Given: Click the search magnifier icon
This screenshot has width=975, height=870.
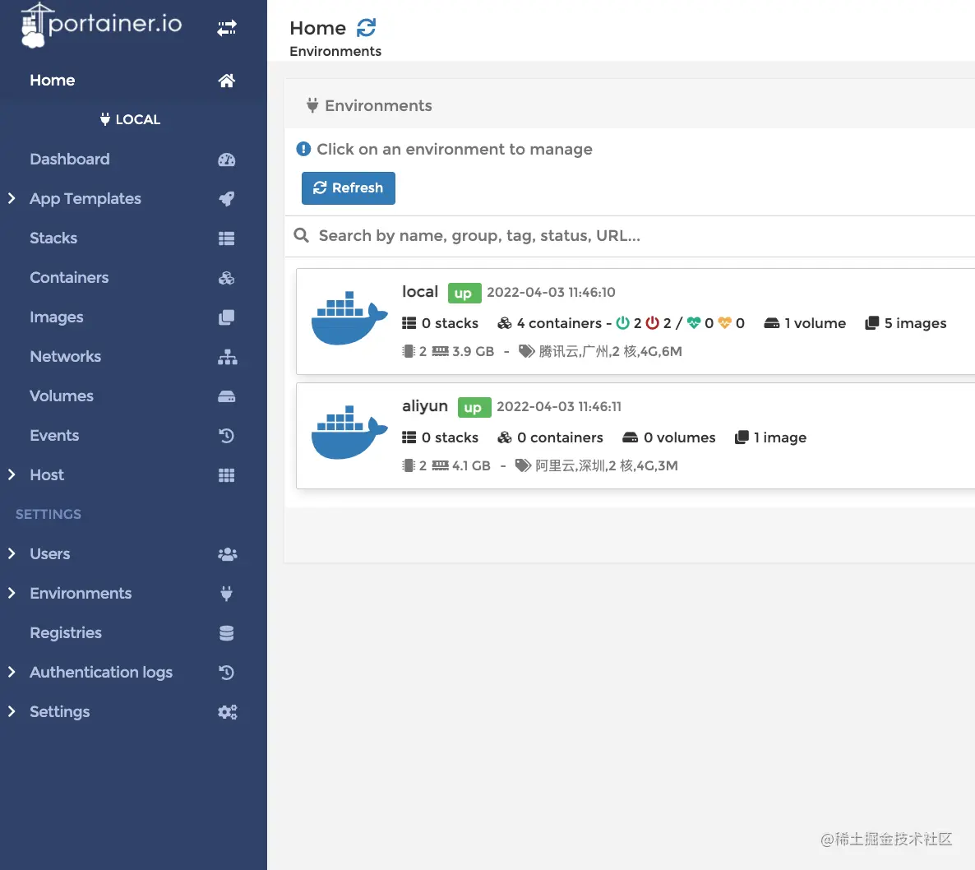Looking at the screenshot, I should click(x=302, y=235).
